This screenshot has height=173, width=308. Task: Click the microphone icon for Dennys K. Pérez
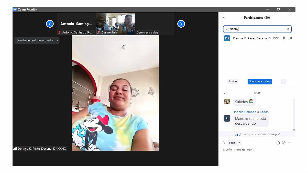[x=284, y=38]
